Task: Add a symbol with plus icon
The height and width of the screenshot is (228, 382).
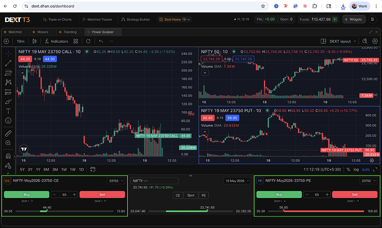Action: click(6, 42)
